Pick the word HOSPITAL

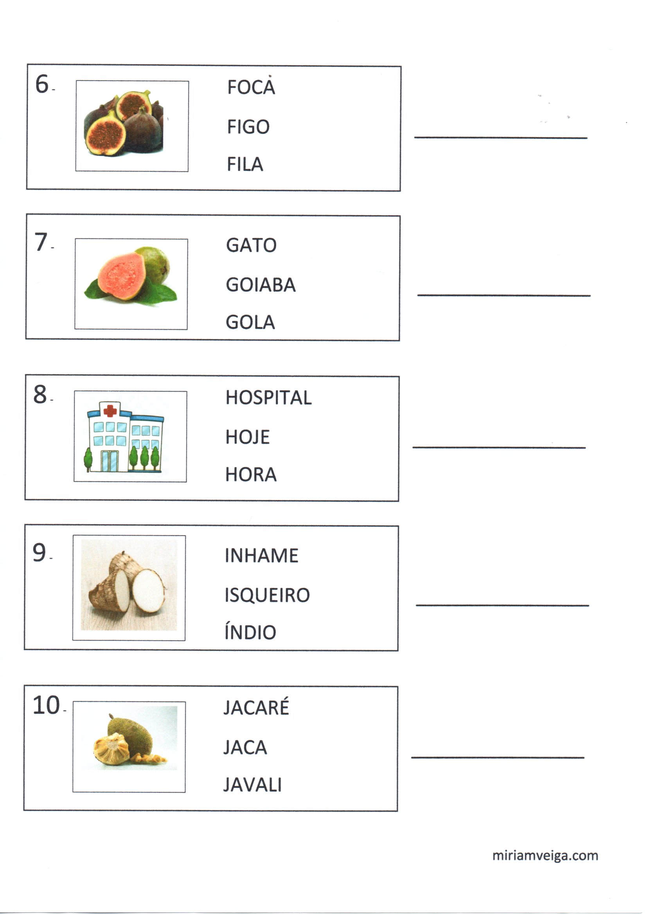click(x=268, y=397)
